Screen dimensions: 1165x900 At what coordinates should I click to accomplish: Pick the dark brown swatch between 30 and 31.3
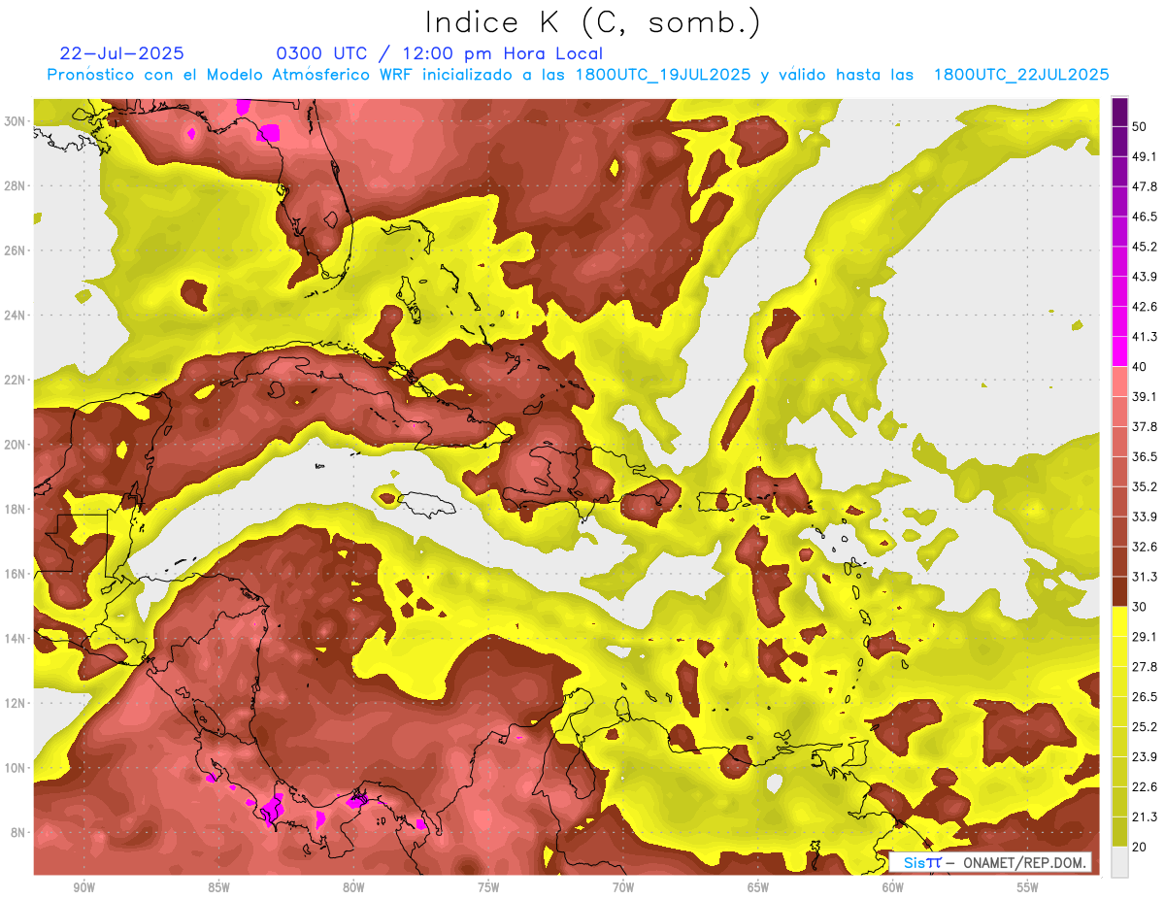[x=1119, y=591]
